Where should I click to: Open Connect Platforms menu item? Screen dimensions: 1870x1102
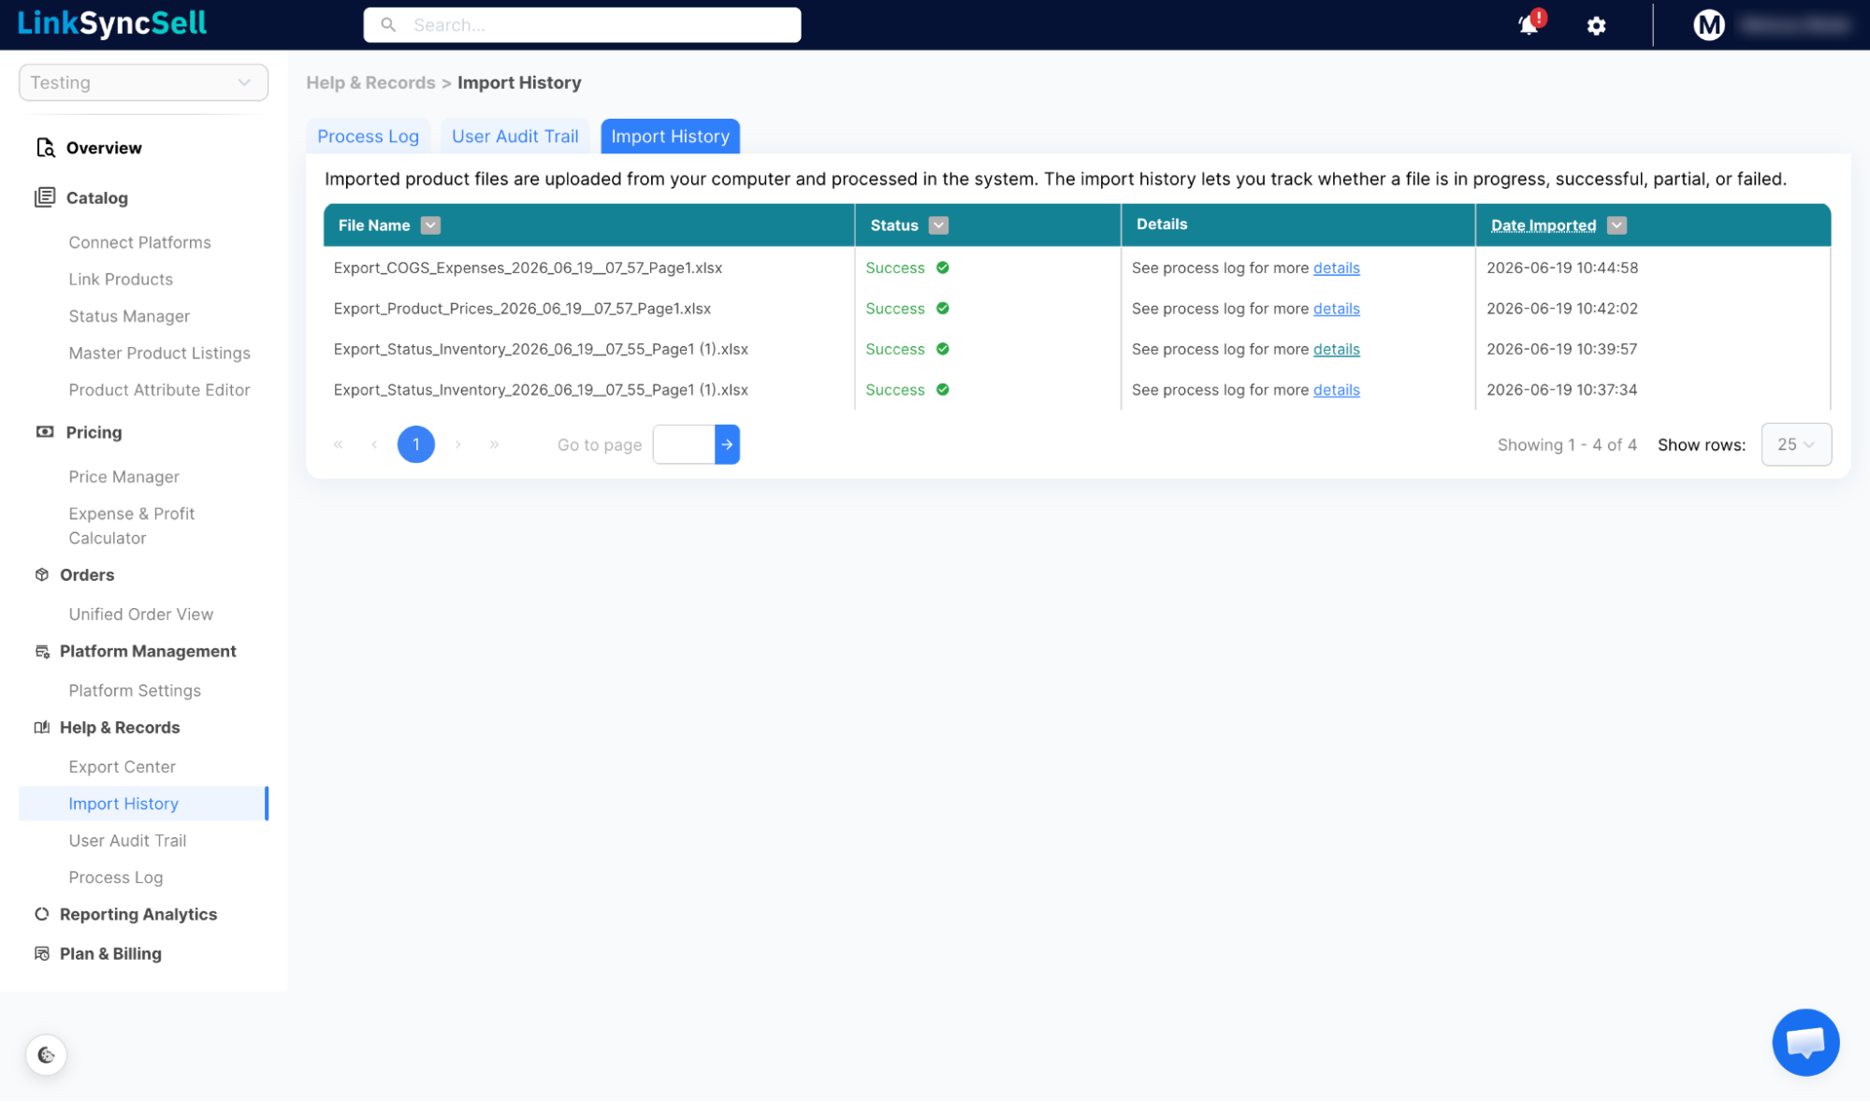pyautogui.click(x=139, y=242)
